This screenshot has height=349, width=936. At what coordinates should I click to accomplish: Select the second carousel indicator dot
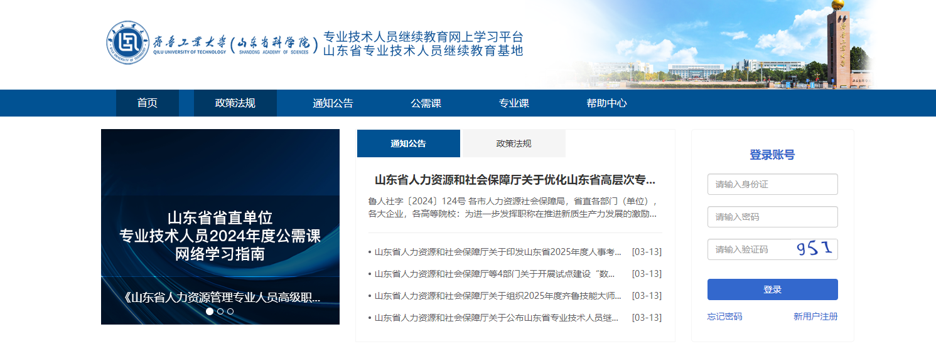pyautogui.click(x=220, y=311)
